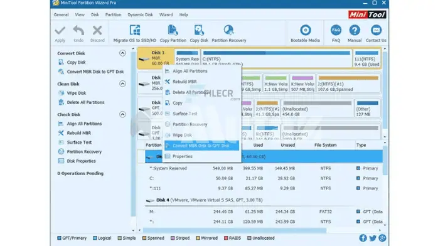Open the Twitter share icon
The width and height of the screenshot is (438, 246).
click(373, 238)
